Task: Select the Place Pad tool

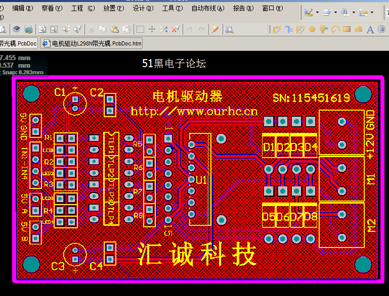Action: [x=312, y=29]
